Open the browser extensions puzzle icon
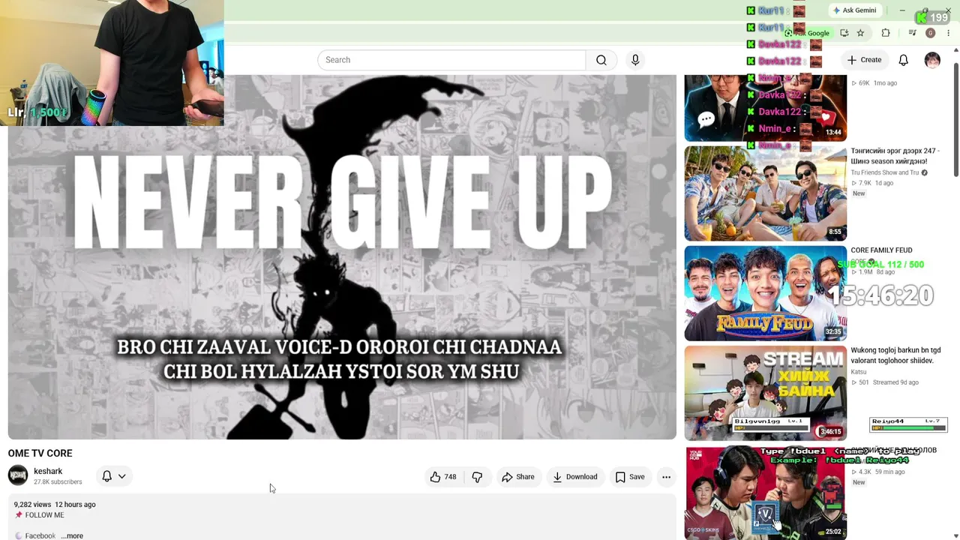 tap(886, 33)
